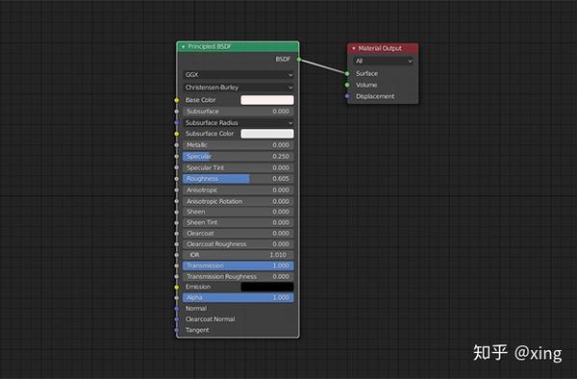Click the Subsurface Radius input socket
This screenshot has height=379, width=577.
coord(177,122)
